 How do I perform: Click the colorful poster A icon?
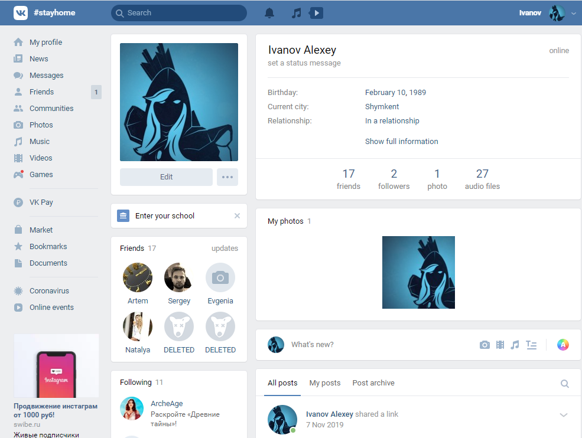[563, 345]
